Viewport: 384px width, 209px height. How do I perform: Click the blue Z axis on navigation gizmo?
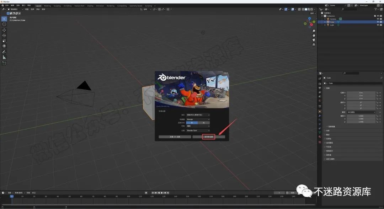coord(310,18)
